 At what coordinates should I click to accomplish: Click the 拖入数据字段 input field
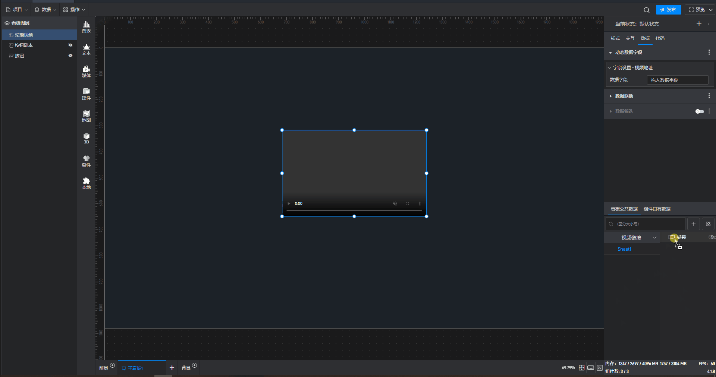click(x=677, y=80)
